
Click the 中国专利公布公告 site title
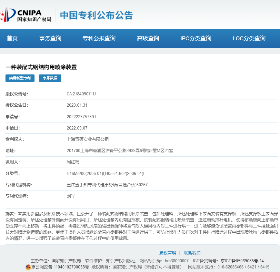96,15
